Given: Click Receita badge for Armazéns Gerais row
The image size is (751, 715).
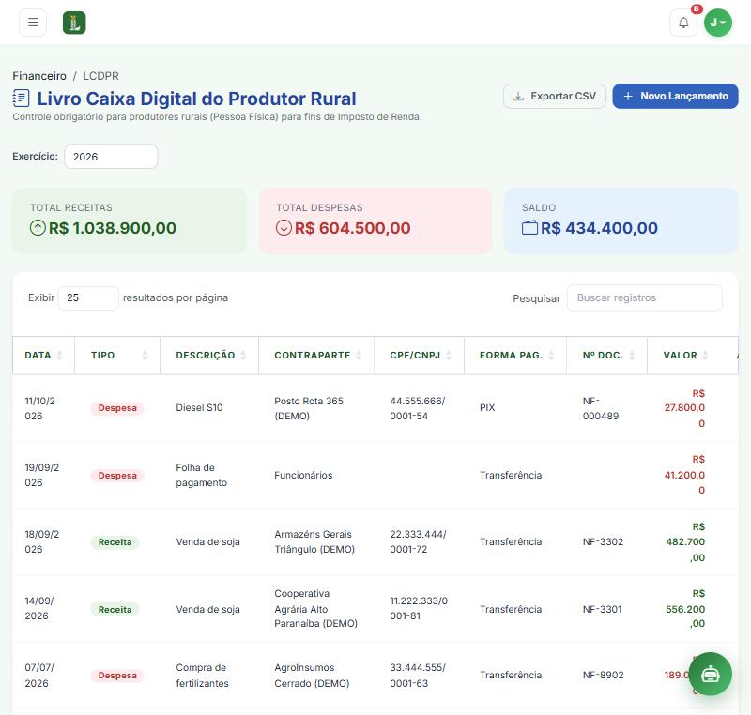Looking at the screenshot, I should pos(115,542).
